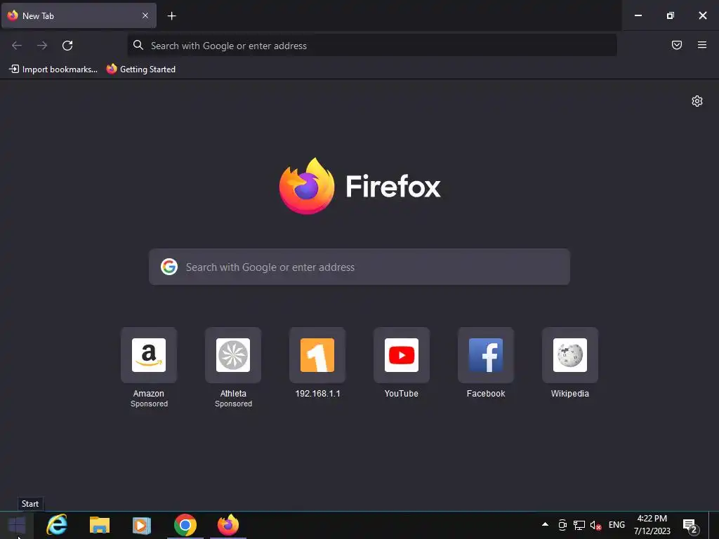
Task: Click Import bookmarks in bookmarks toolbar
Action: point(53,69)
